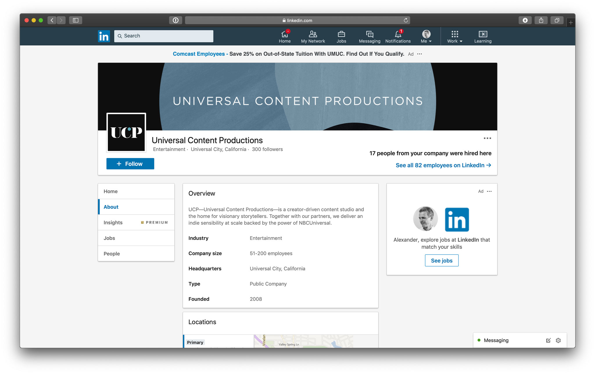Click the LinkedIn logo in the ad

click(x=457, y=219)
